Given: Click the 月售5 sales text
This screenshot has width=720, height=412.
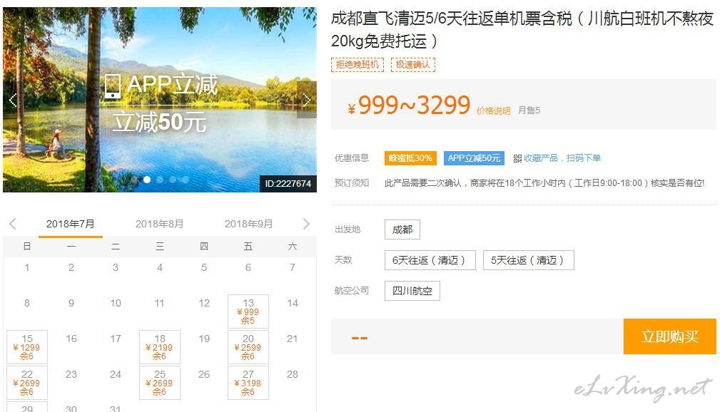Looking at the screenshot, I should click(529, 110).
